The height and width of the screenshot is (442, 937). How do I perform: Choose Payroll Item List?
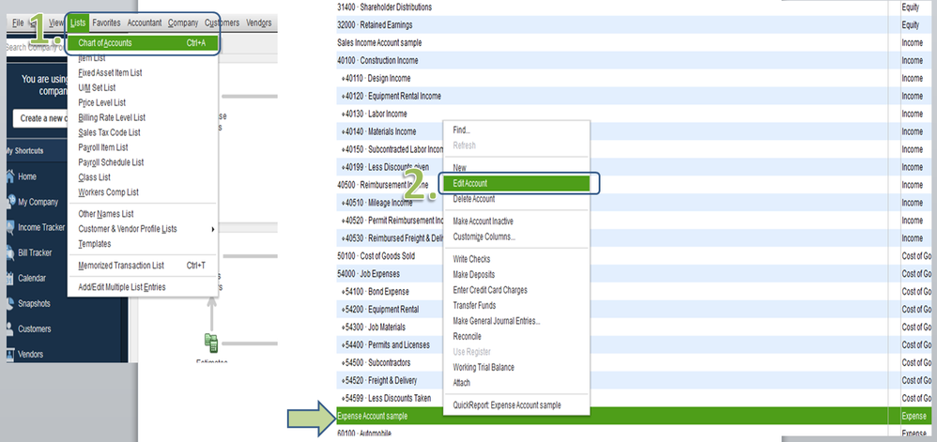click(x=102, y=147)
